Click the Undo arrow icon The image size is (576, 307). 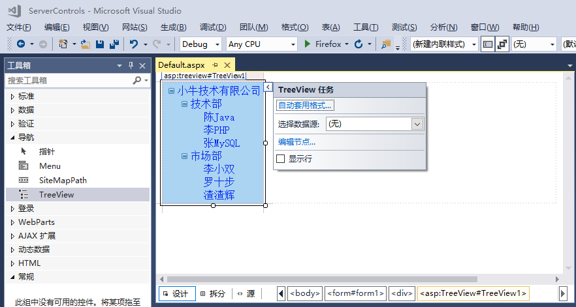coord(133,44)
